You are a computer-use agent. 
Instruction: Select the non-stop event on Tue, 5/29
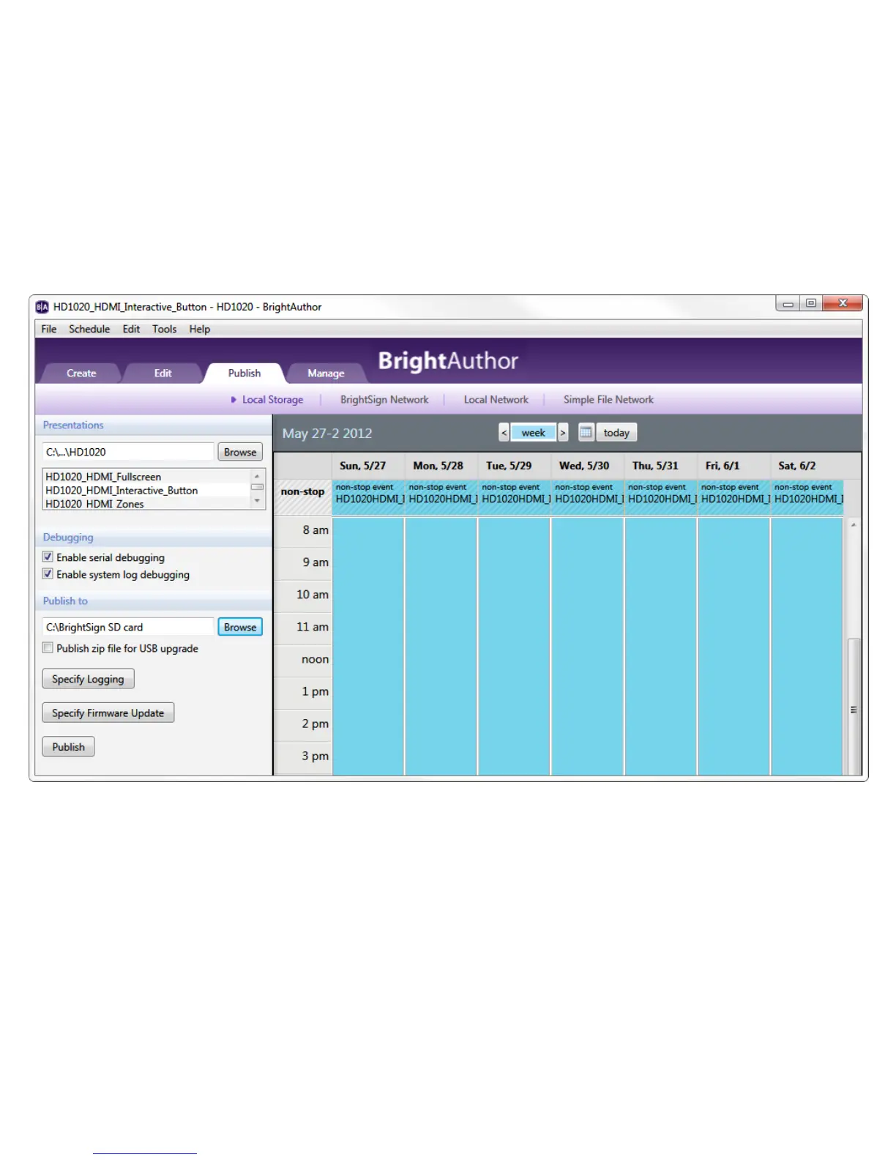click(515, 497)
